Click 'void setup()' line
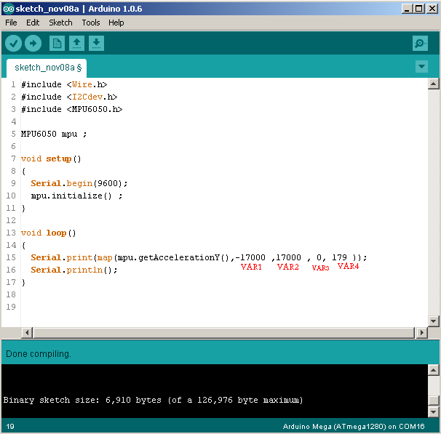This screenshot has width=441, height=434. (51, 158)
